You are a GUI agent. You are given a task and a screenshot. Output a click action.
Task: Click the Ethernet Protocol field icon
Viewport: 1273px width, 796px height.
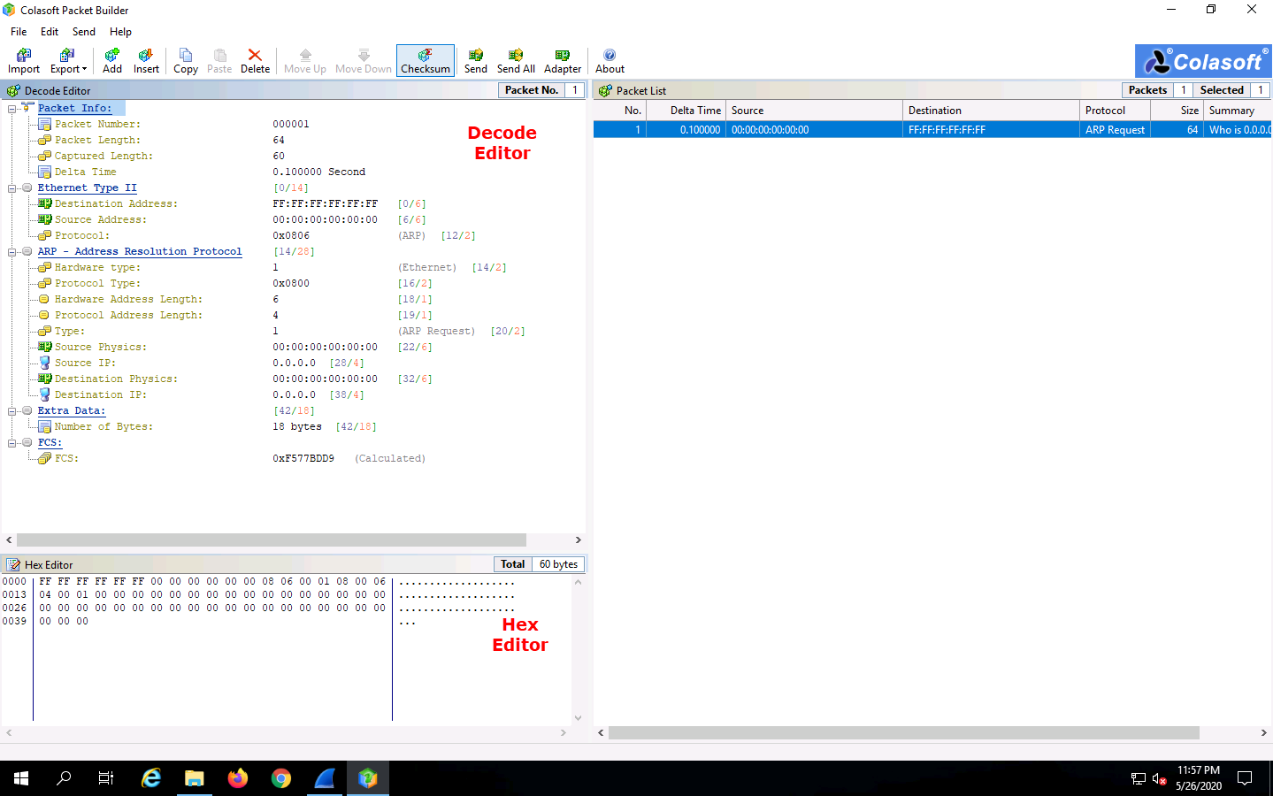tap(45, 235)
